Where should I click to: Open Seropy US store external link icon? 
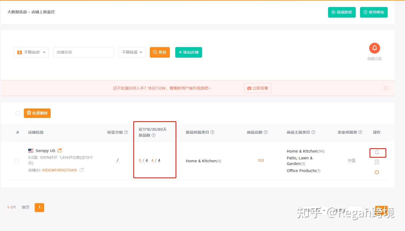60,150
